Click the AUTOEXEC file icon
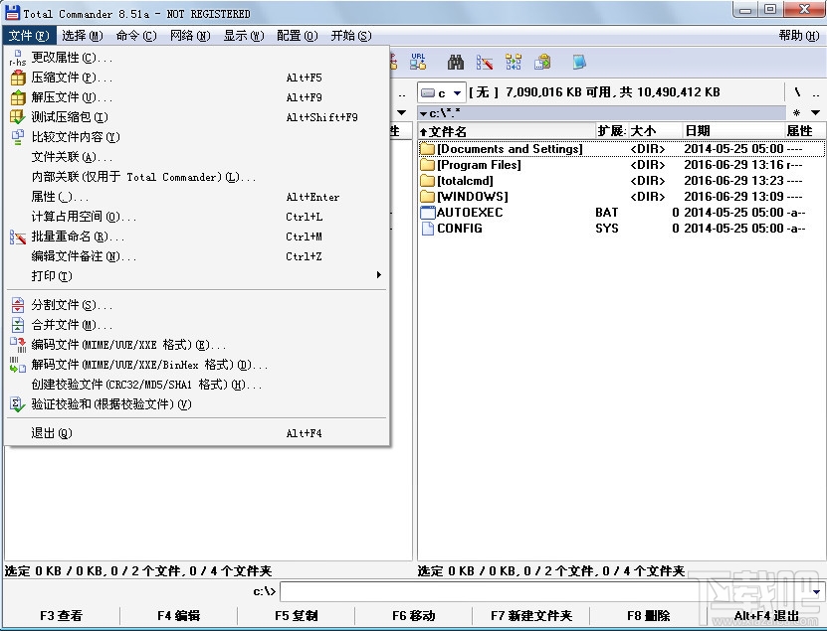The width and height of the screenshot is (827, 631). [x=427, y=213]
